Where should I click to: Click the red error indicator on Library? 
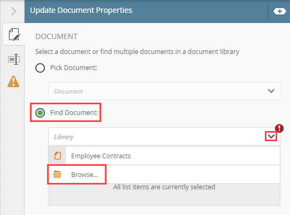coord(279,128)
